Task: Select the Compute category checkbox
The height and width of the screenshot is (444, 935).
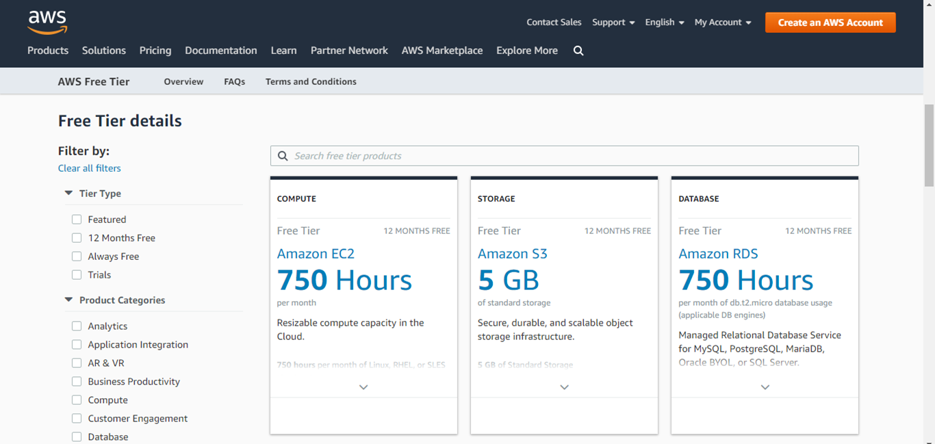Action: [x=77, y=400]
